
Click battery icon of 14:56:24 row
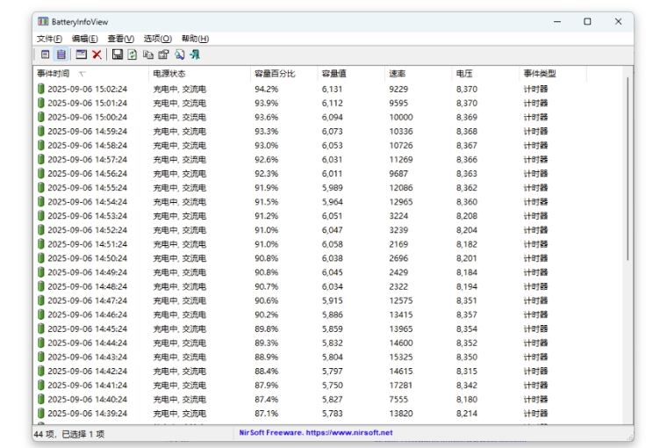tap(41, 173)
